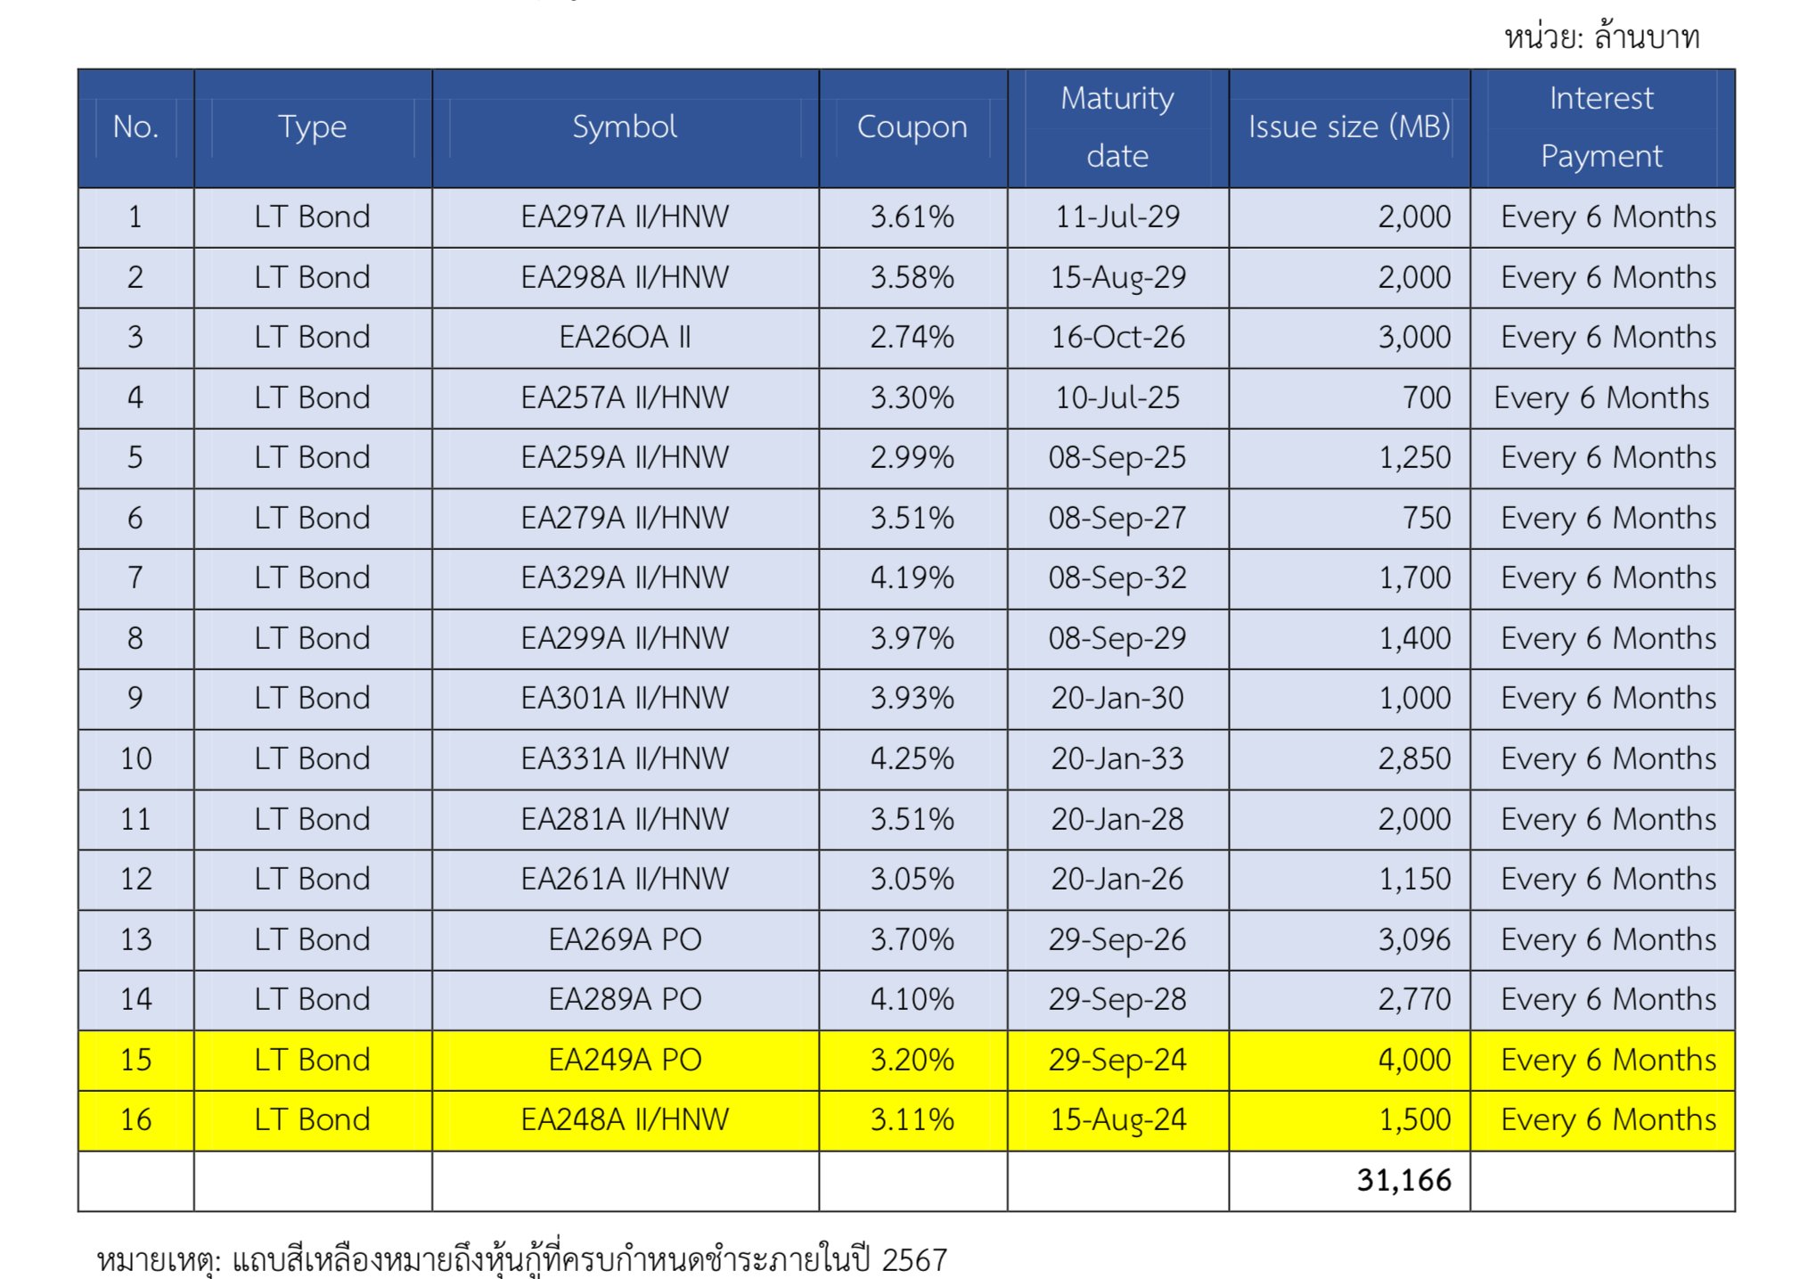This screenshot has height=1279, width=1808.
Task: Click coupon value 4.19%
Action: (x=912, y=578)
